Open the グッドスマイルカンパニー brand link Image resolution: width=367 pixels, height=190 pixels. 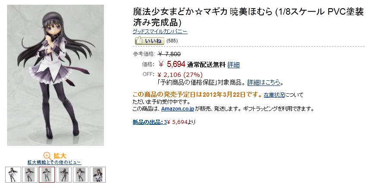click(x=160, y=32)
